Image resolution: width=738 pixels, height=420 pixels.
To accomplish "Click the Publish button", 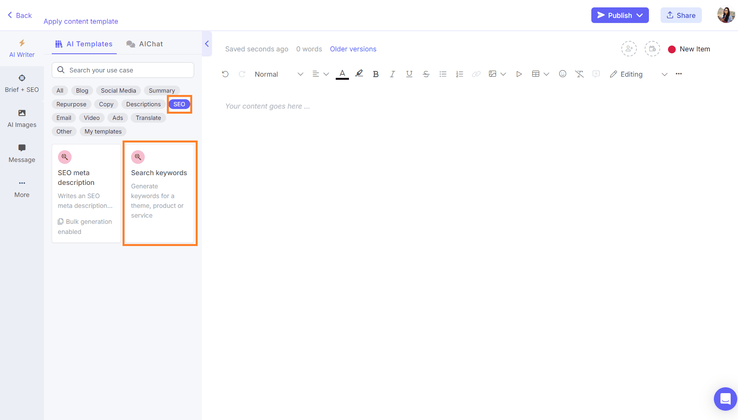I will (x=620, y=15).
